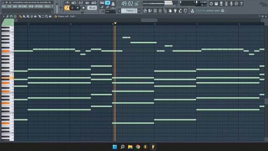268x151 pixels.
Task: Click the tempo field showing 86.000
Action: [x=92, y=8]
